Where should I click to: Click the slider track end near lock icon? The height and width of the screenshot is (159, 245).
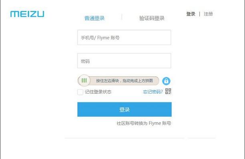(156, 81)
